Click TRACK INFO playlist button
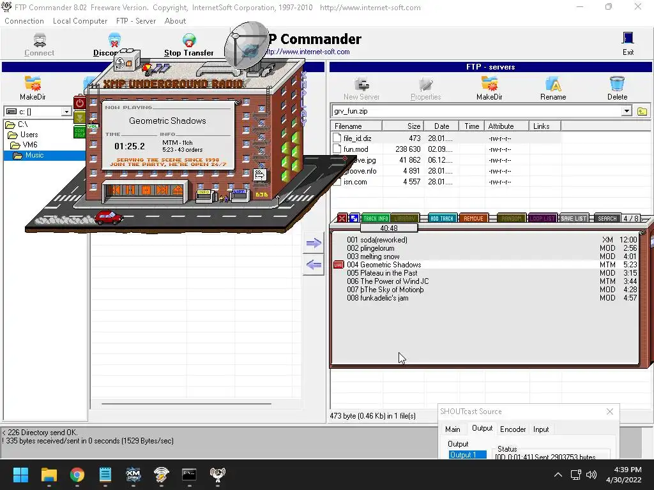Viewport: 654px width, 490px height. [x=376, y=218]
